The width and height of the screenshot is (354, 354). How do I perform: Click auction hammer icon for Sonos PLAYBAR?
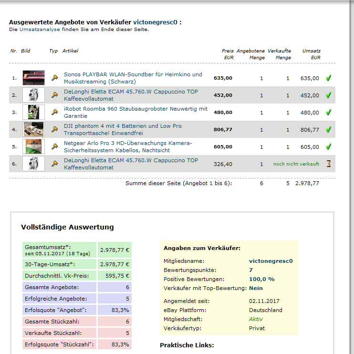(x=54, y=78)
